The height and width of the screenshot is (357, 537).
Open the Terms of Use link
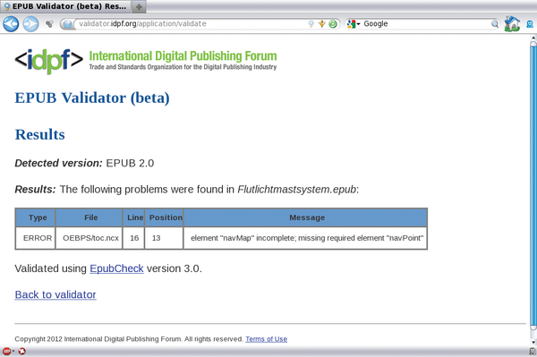pos(266,339)
